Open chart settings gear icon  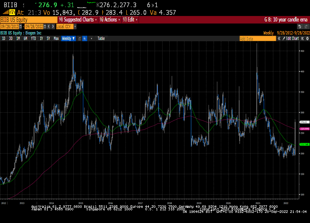307,39
